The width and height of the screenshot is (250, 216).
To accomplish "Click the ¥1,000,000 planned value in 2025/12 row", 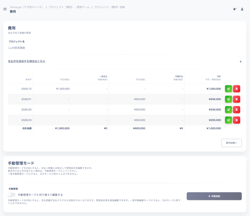I will pos(63,89).
